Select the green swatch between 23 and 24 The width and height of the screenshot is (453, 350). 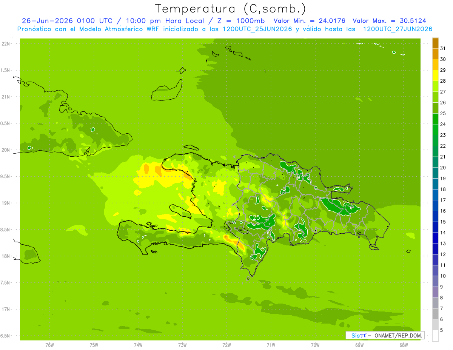point(435,130)
